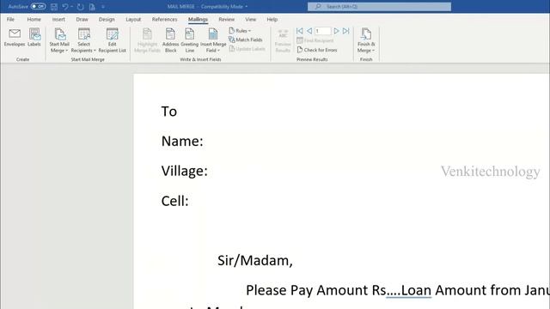Click Find Recipient

pyautogui.click(x=315, y=40)
